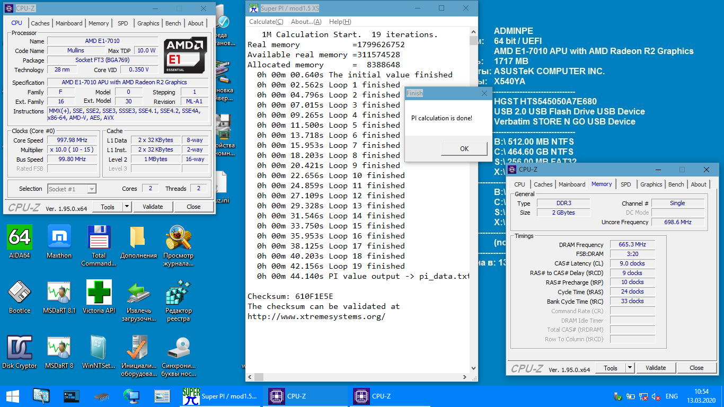Click the speaker muted tray icon
The width and height of the screenshot is (724, 407).
tap(656, 396)
